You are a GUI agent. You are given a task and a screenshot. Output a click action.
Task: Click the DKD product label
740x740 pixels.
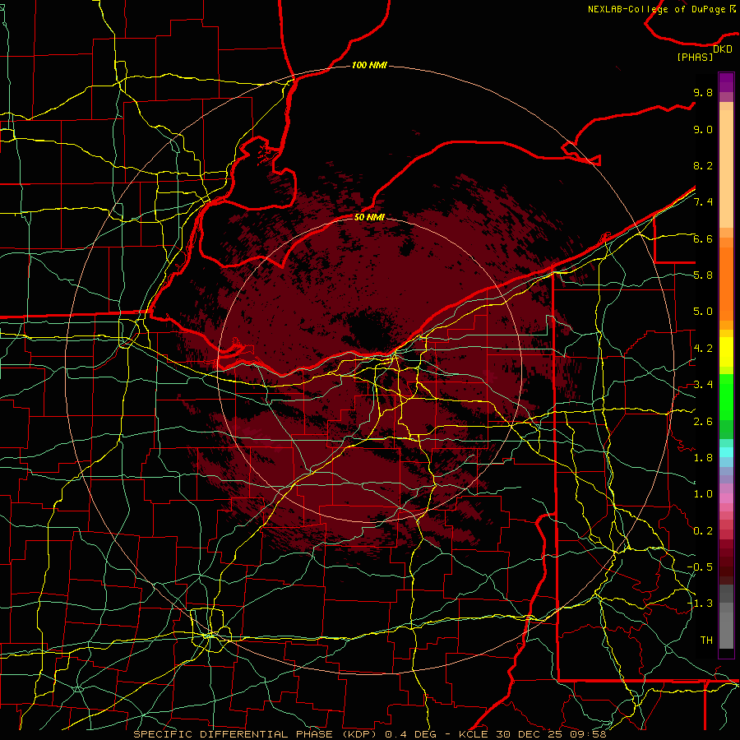pos(723,49)
